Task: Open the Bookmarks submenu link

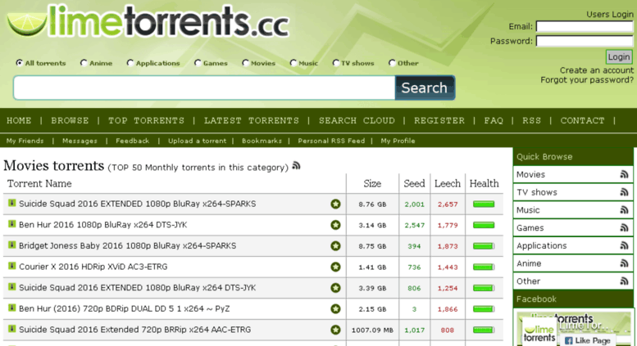Action: [262, 141]
